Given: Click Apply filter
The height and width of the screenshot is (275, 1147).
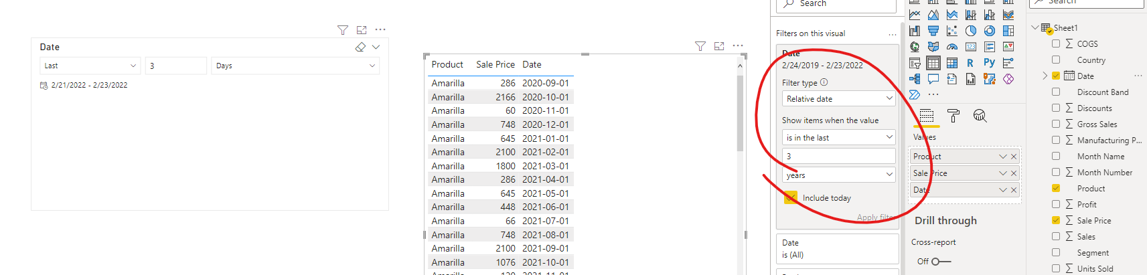Looking at the screenshot, I should pyautogui.click(x=875, y=217).
